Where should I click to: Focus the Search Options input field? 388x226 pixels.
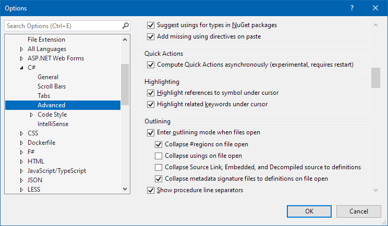(x=63, y=26)
